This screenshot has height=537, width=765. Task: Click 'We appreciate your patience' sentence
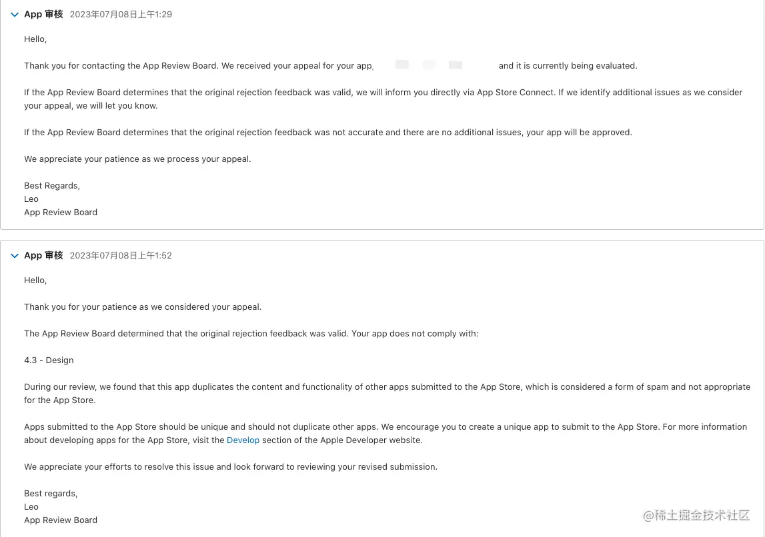pos(137,159)
